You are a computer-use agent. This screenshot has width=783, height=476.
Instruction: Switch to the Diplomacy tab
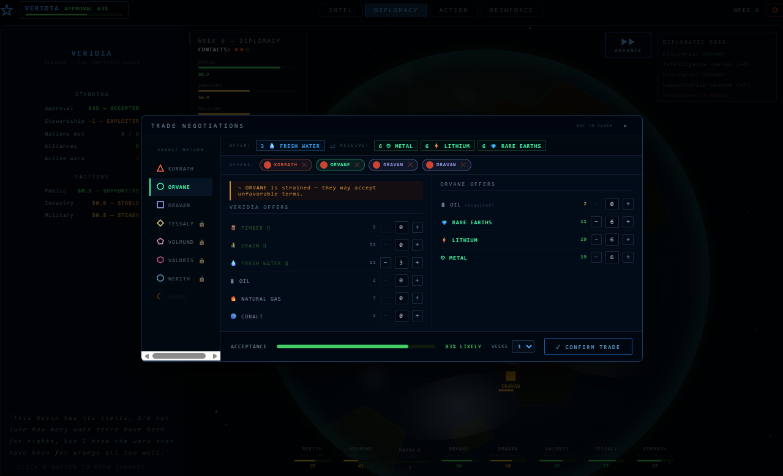coord(396,10)
